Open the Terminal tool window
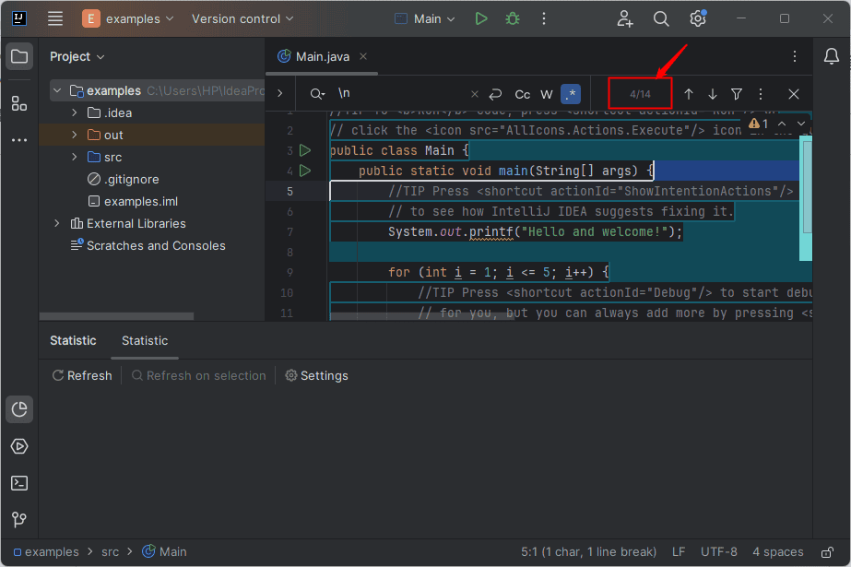The height and width of the screenshot is (567, 851). 19,483
